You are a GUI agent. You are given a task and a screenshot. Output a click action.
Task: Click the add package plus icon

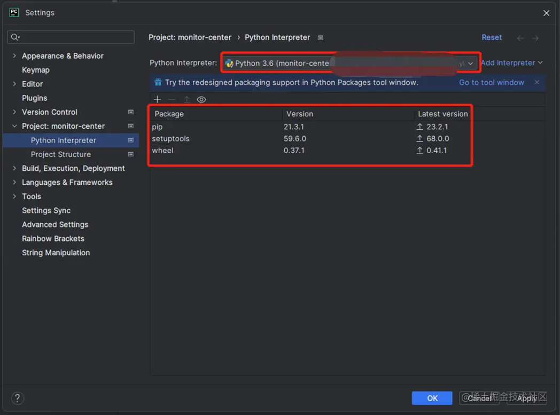pyautogui.click(x=157, y=99)
